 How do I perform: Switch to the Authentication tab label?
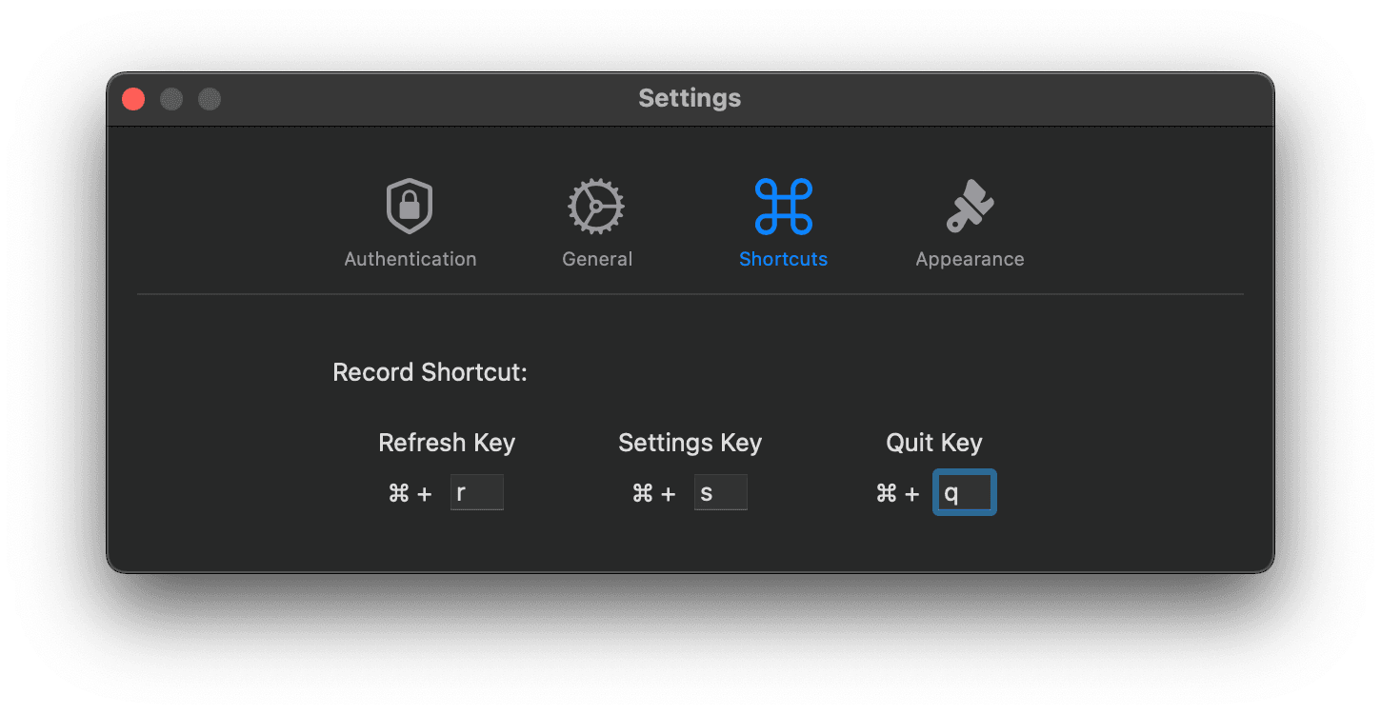[x=410, y=259]
